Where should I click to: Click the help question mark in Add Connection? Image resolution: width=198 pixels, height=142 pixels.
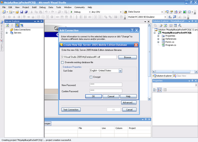click(132, 30)
